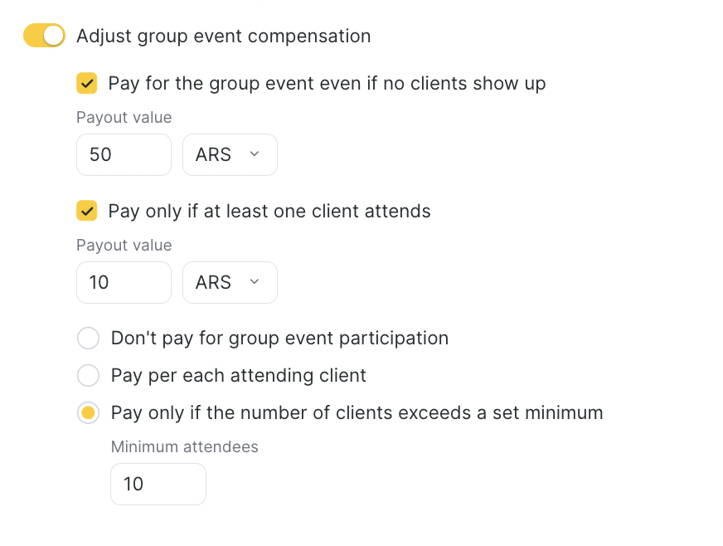Toggle the Adjust group event compensation switch
Image resolution: width=723 pixels, height=546 pixels.
tap(44, 36)
